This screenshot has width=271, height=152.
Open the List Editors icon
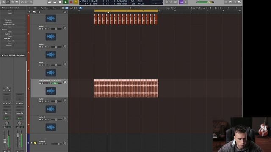tap(226, 2)
